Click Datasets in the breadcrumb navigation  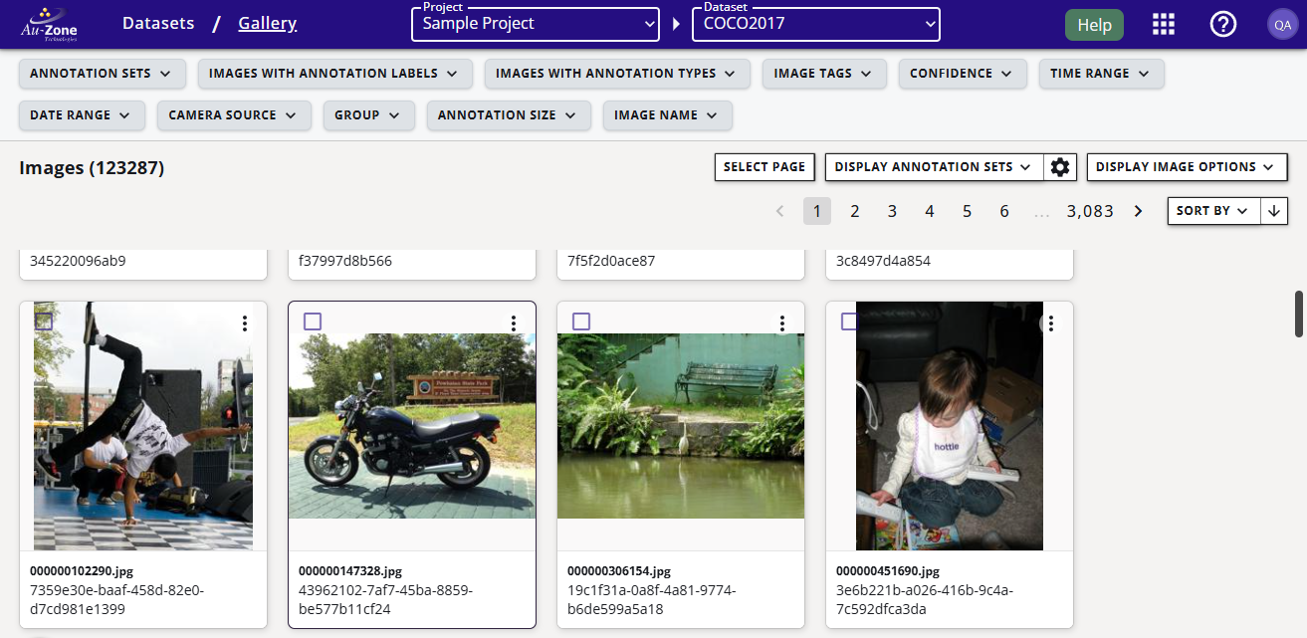[158, 23]
